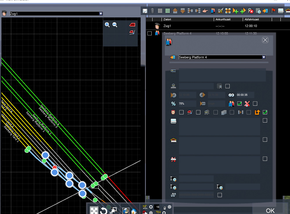Close the instruction dialog with X
The height and width of the screenshot is (214, 290).
coord(265,40)
